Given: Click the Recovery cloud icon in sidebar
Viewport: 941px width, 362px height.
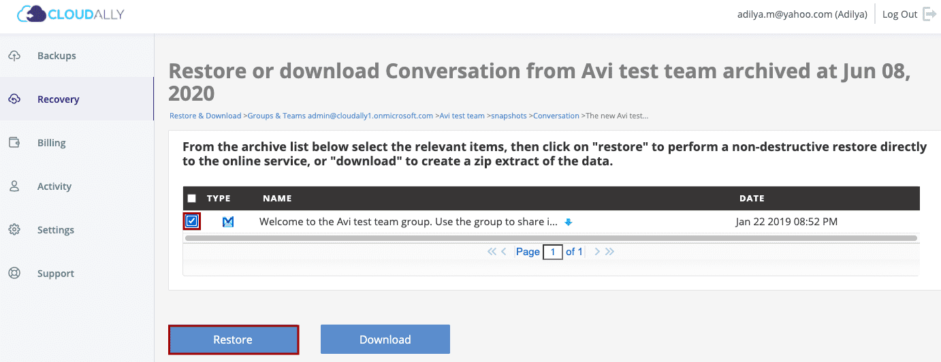Looking at the screenshot, I should [14, 99].
